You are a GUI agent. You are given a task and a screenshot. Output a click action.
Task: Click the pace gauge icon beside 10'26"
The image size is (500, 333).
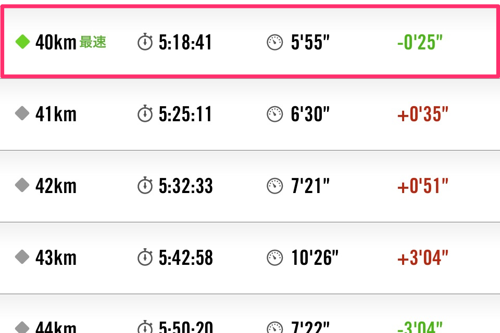point(274,257)
